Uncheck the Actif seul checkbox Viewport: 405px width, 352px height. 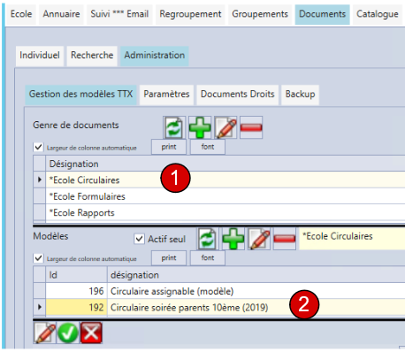(139, 239)
